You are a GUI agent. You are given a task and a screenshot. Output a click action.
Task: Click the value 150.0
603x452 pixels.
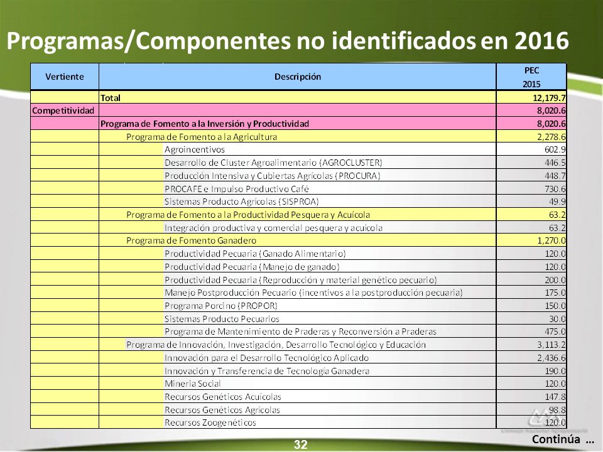[555, 306]
